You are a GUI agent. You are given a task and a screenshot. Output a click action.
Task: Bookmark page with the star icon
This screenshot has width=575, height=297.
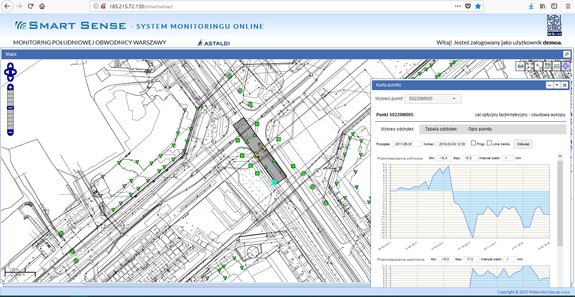click(x=478, y=6)
